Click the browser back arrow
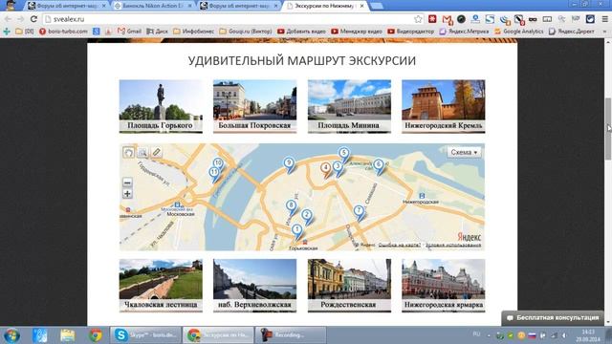 [9, 19]
